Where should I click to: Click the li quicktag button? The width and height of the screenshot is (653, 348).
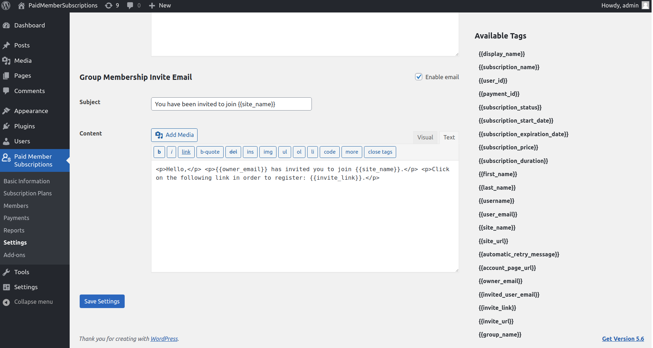[313, 152]
